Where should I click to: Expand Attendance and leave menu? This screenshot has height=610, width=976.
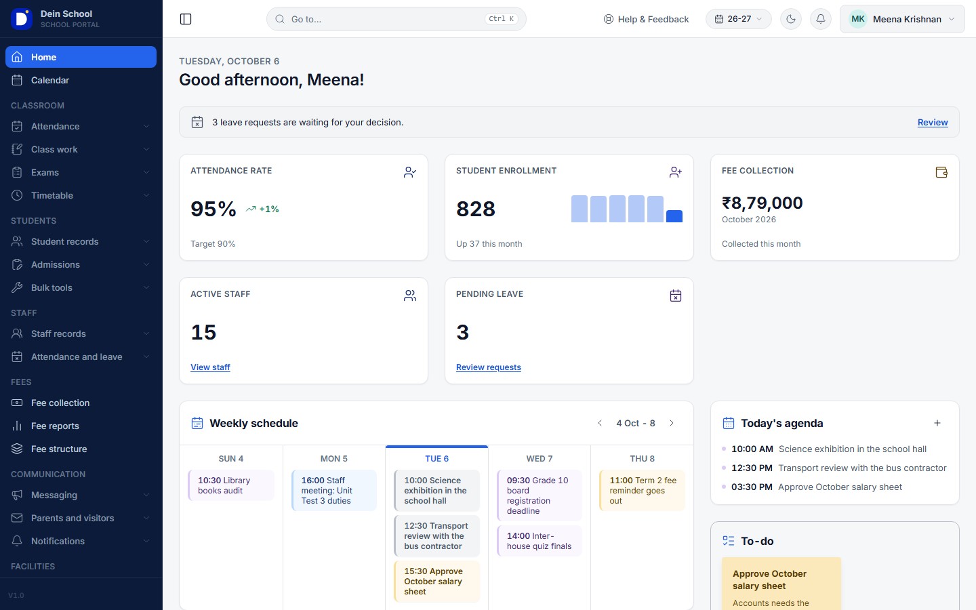(x=81, y=357)
